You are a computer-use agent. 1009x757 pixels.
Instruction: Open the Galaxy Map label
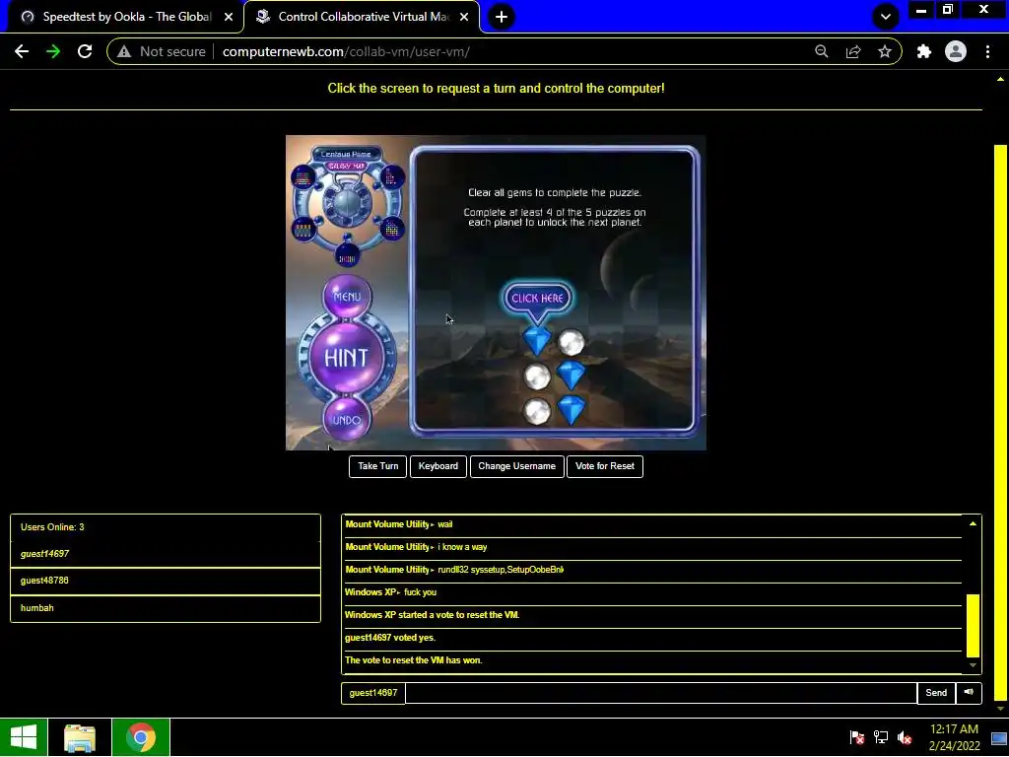tap(347, 166)
